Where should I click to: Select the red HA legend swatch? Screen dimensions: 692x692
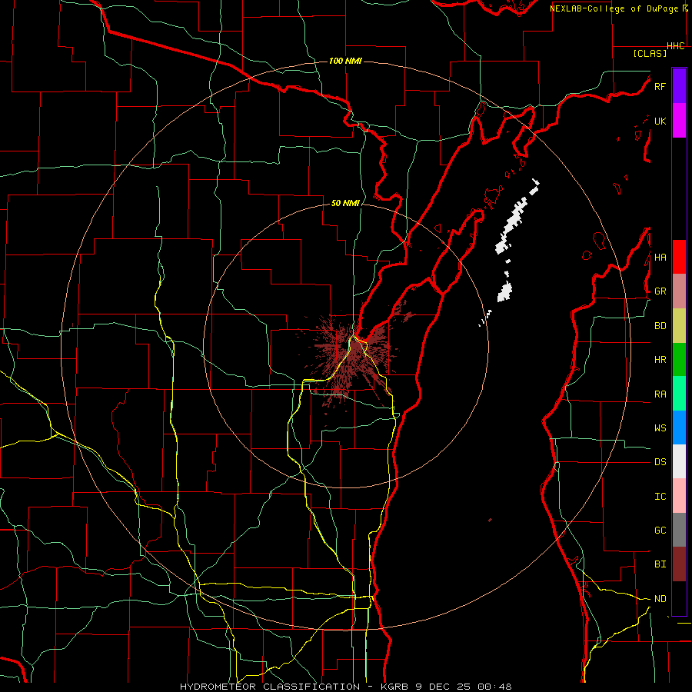[x=679, y=257]
